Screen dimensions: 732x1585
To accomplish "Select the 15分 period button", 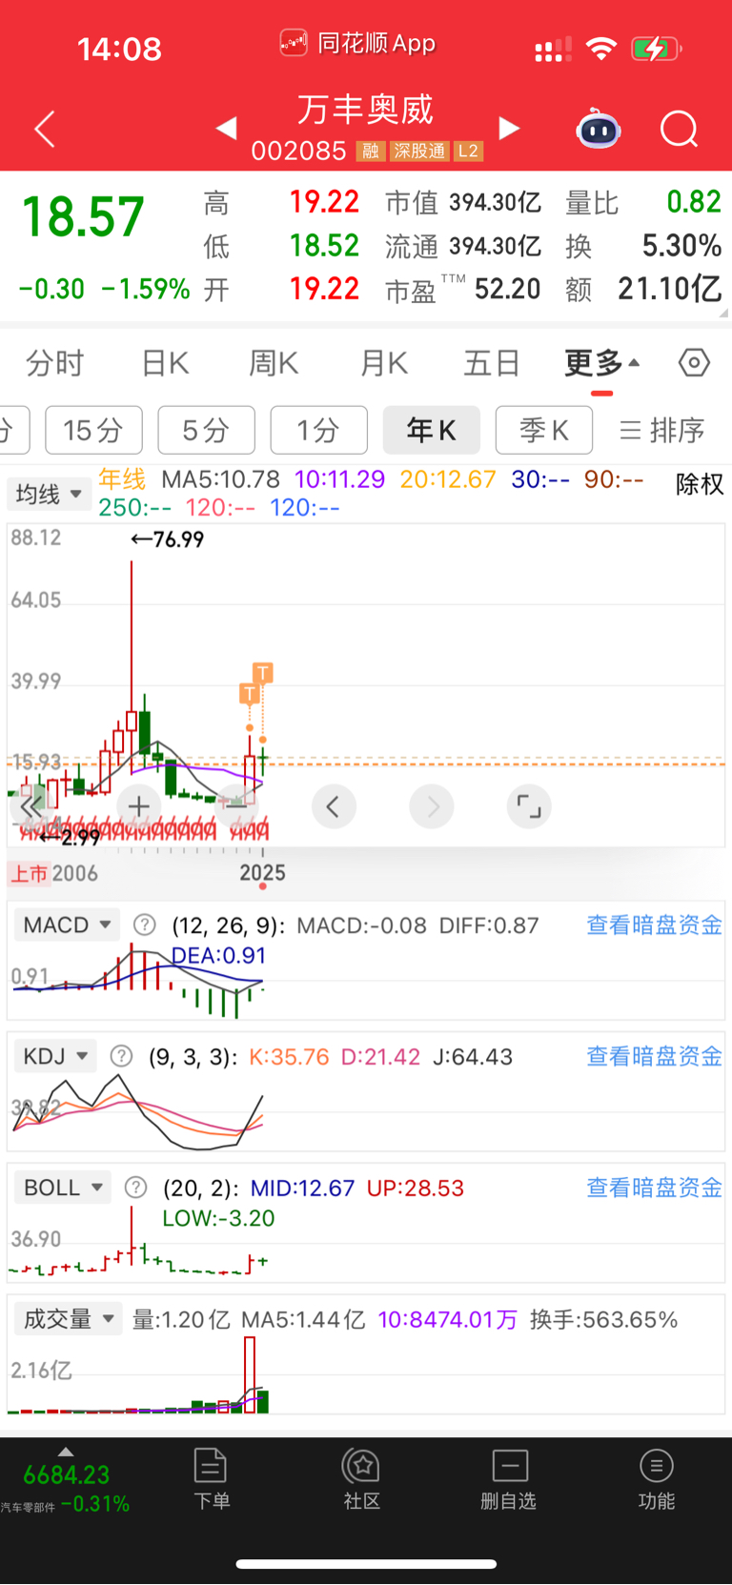I will 94,430.
